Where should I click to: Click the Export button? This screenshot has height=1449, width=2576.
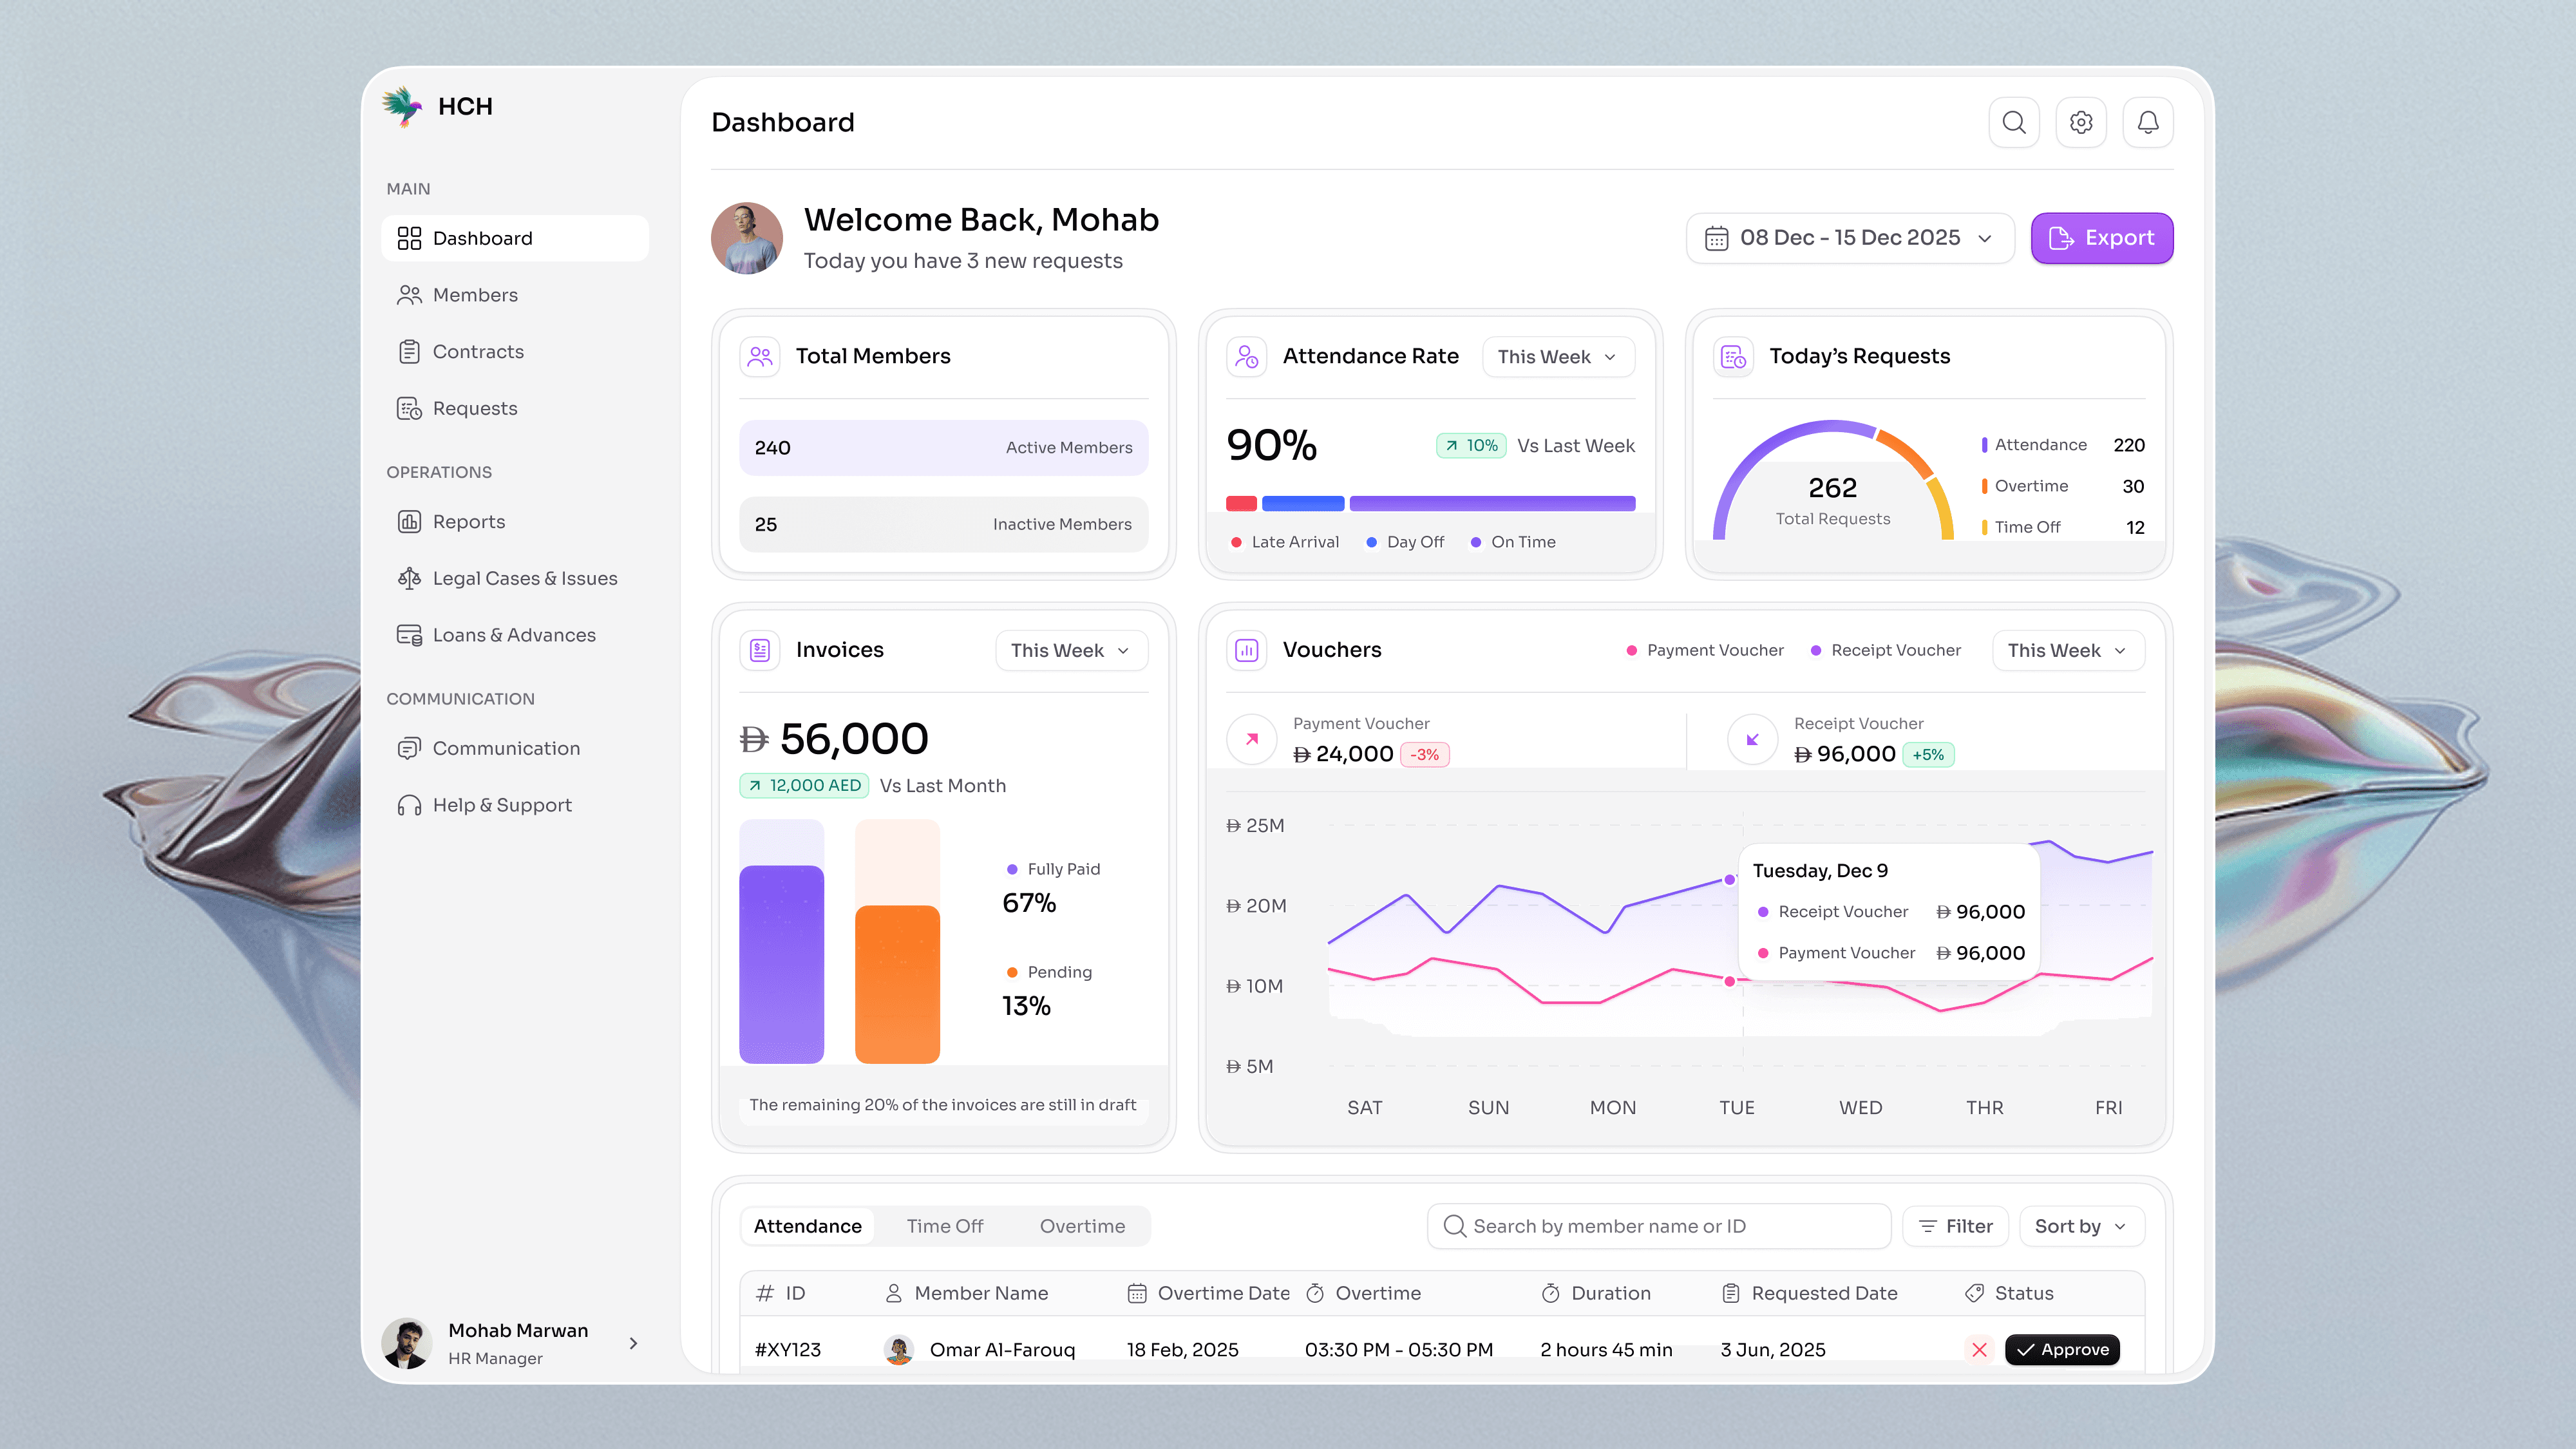[2102, 238]
